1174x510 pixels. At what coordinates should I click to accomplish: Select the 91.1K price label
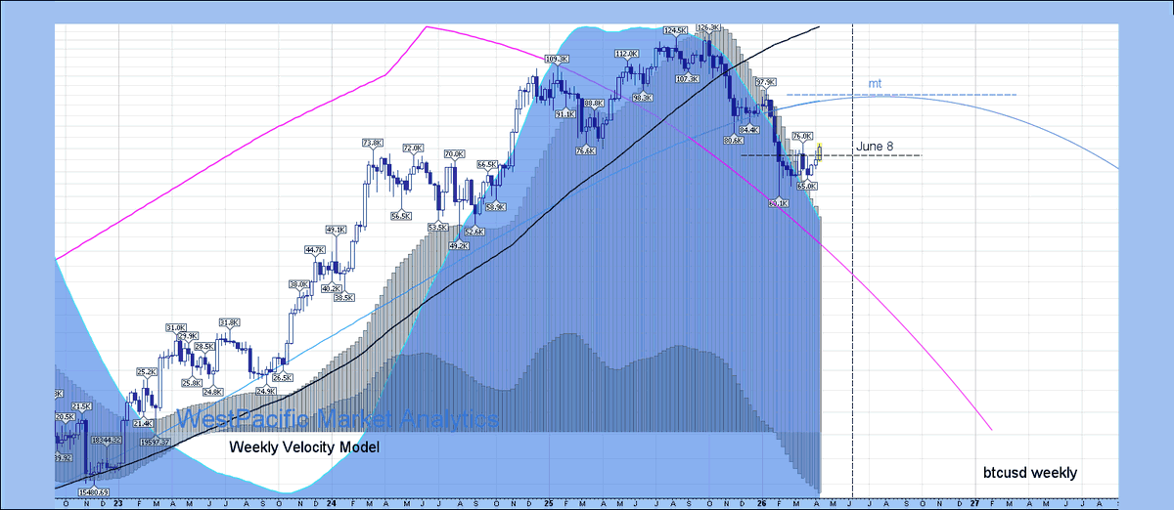point(565,114)
